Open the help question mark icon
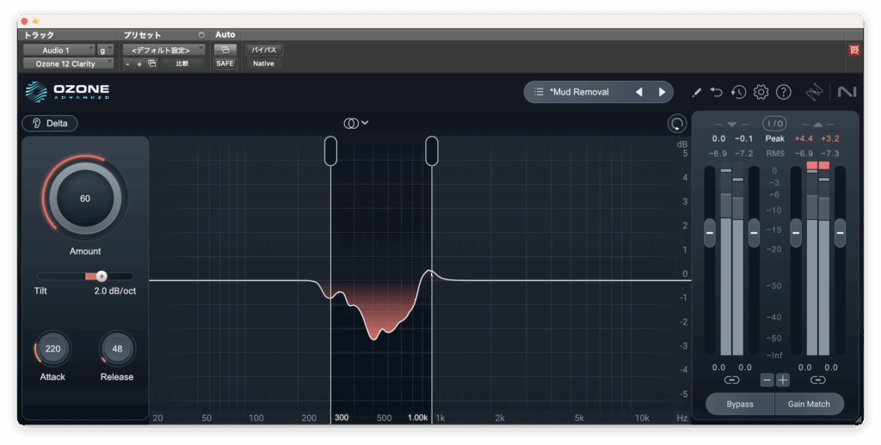The image size is (881, 445). pos(783,92)
